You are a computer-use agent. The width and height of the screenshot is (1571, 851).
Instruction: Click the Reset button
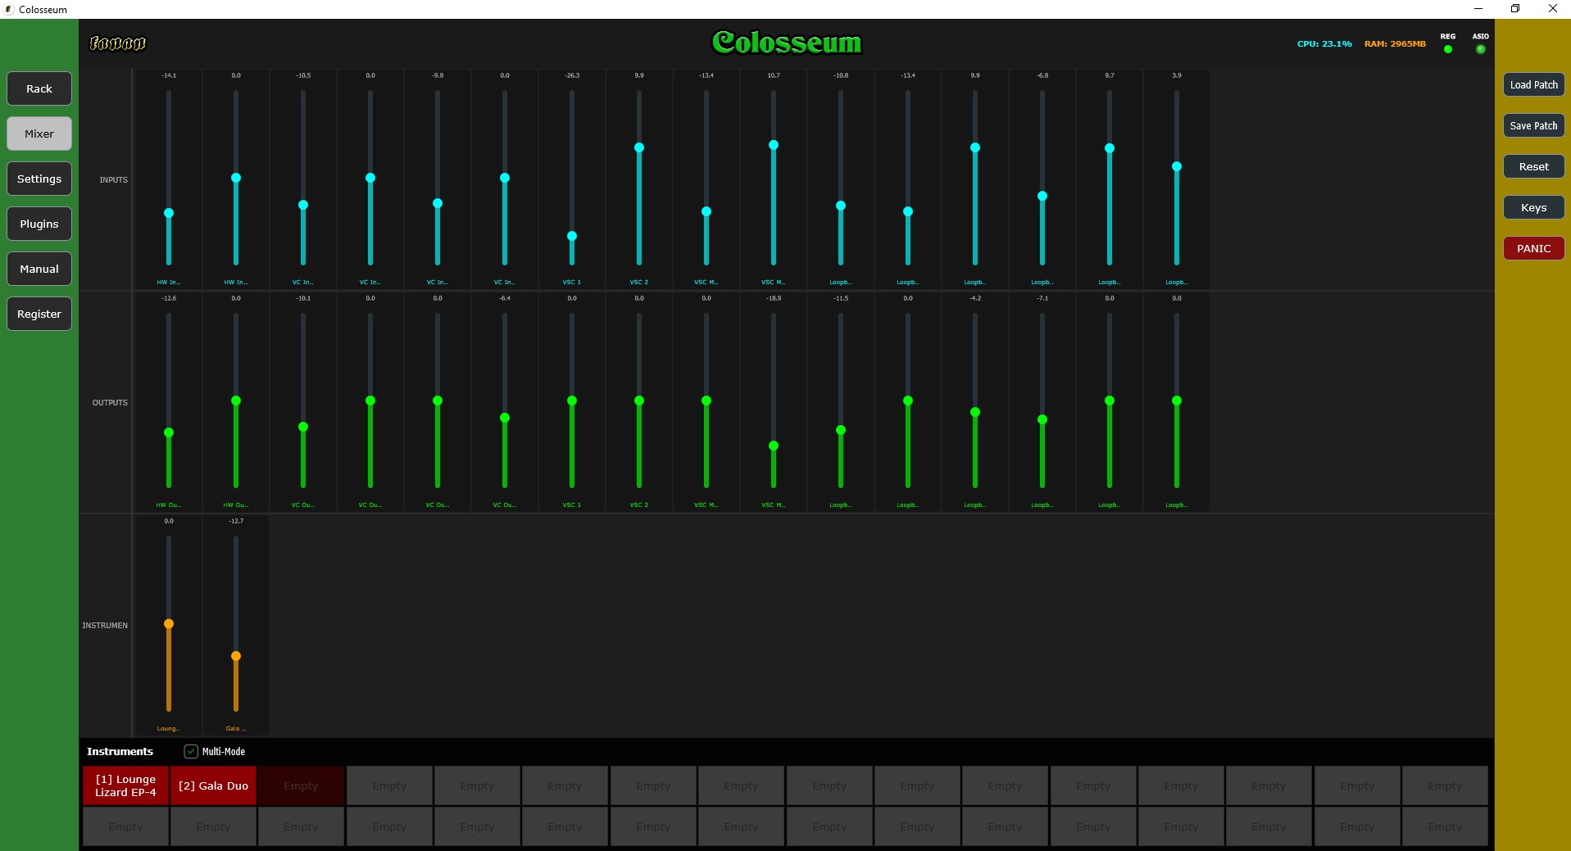[x=1533, y=167]
